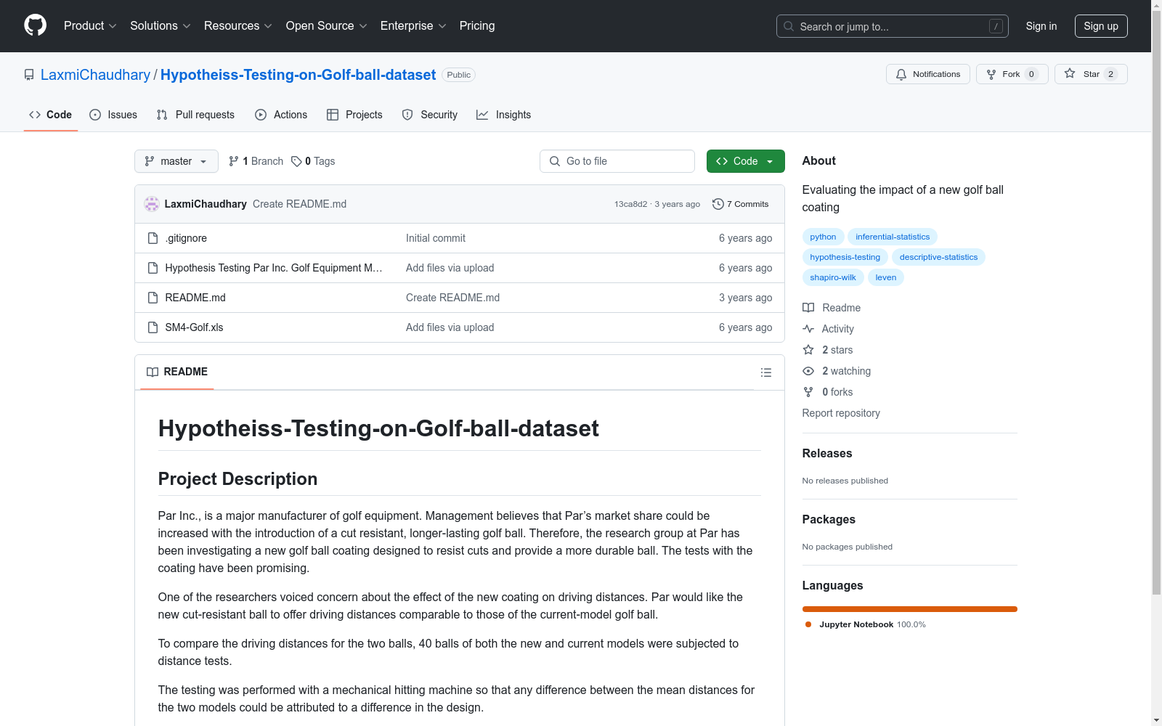
Task: Expand the Enterprise menu
Action: pyautogui.click(x=413, y=26)
